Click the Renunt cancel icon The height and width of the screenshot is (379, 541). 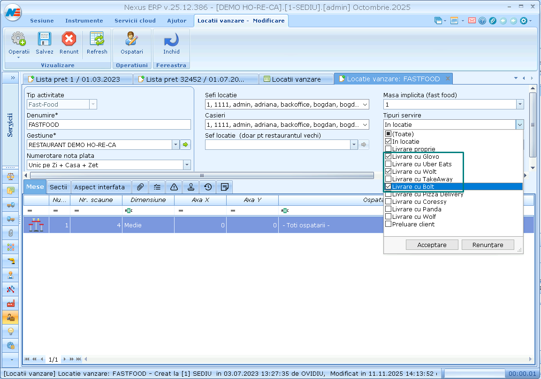click(69, 39)
